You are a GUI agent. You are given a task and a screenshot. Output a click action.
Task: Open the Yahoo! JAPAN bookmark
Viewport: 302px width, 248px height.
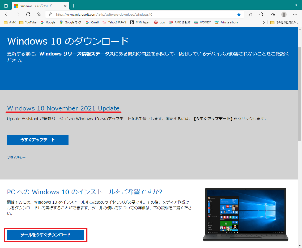click(x=114, y=22)
